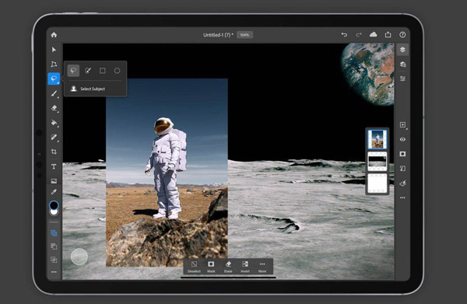The height and width of the screenshot is (304, 467).
Task: Choose the Place Image tool
Action: (x=54, y=181)
